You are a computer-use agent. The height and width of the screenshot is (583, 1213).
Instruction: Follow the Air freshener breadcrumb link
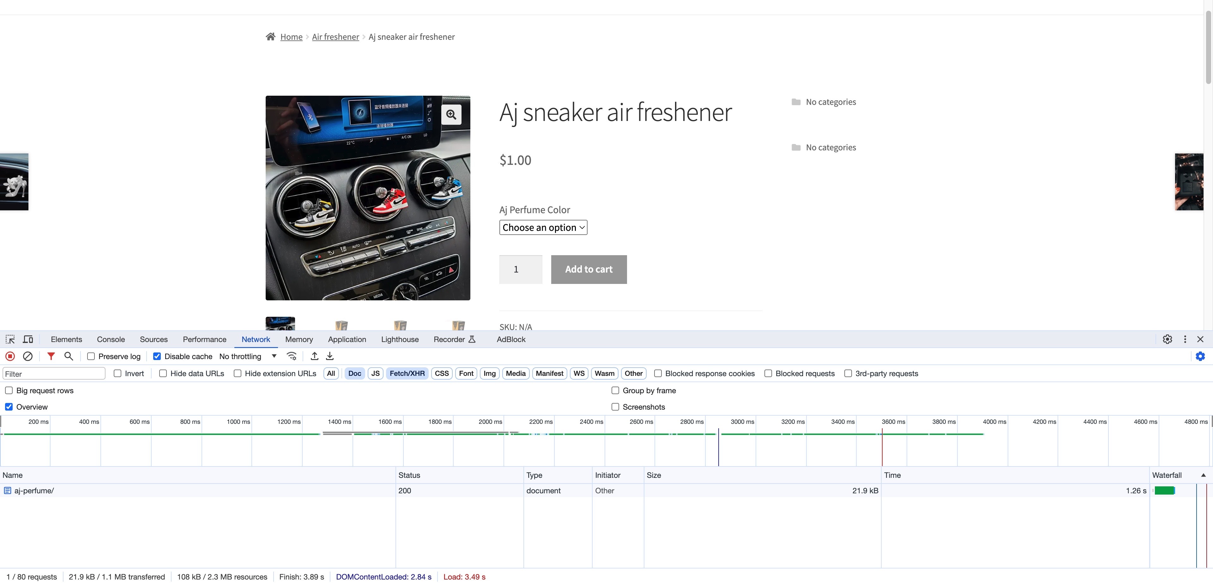pos(335,37)
